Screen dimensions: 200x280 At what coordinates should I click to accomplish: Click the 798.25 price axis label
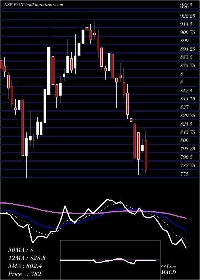[188, 148]
